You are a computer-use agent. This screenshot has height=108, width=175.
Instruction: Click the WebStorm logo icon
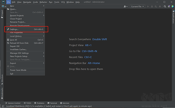pos(3,2)
